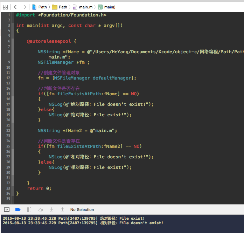The width and height of the screenshot is (244, 233).
Task: Click NSLog 相对路径: File doesn't exist! line
Action: click(101, 157)
